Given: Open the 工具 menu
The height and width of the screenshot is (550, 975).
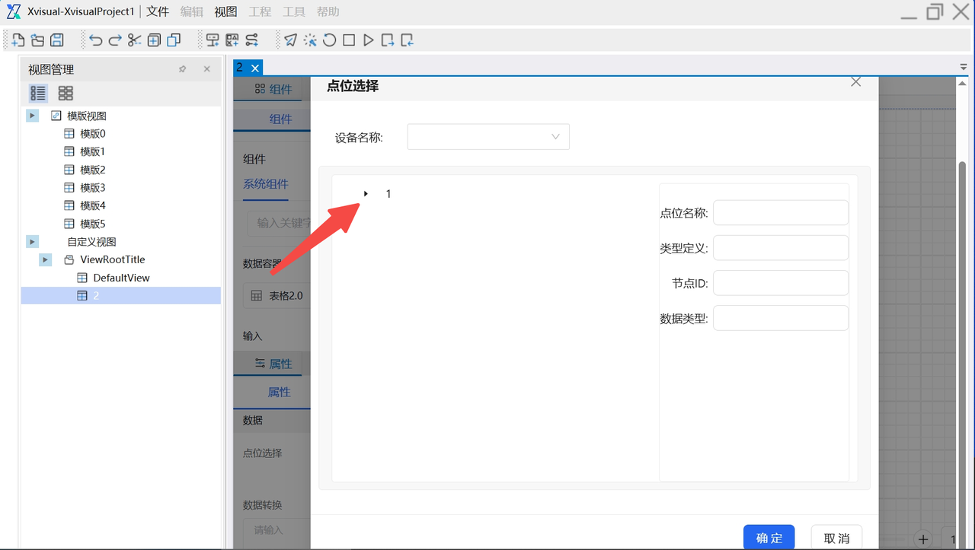Looking at the screenshot, I should (294, 12).
